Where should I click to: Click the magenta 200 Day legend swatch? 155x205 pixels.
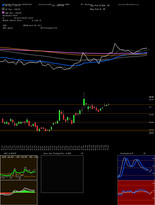pos(3,13)
